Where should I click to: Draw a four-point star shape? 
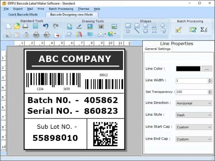pos(154,31)
